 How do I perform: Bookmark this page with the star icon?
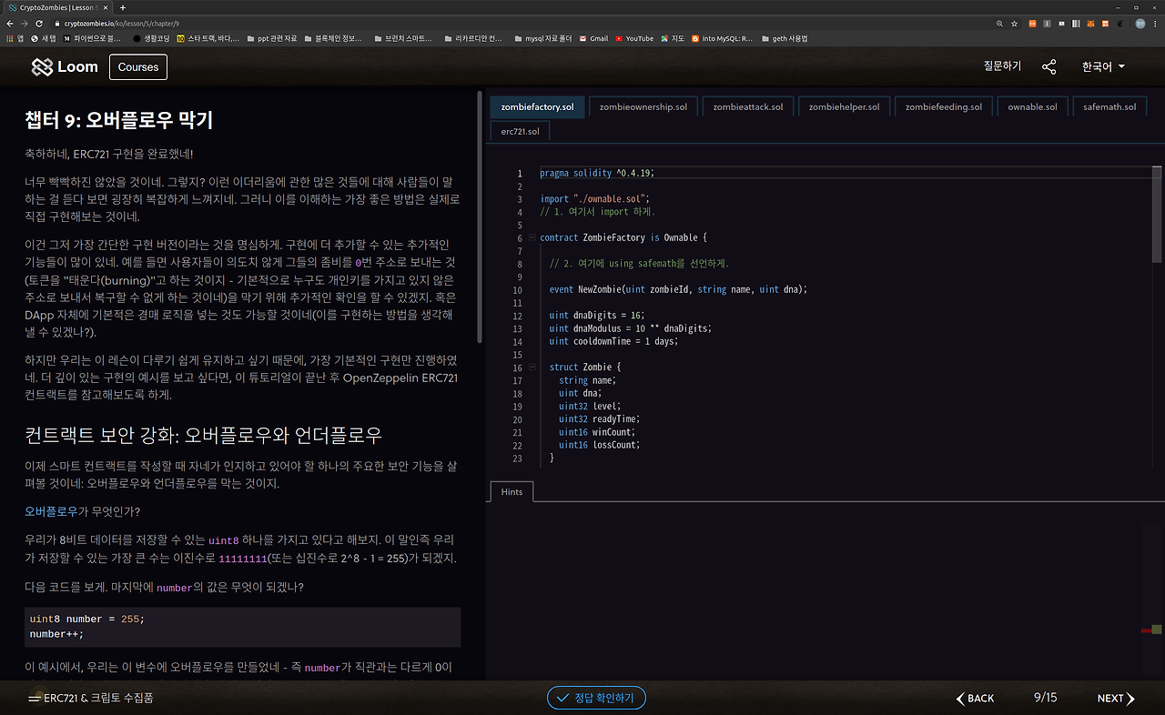coord(1014,24)
